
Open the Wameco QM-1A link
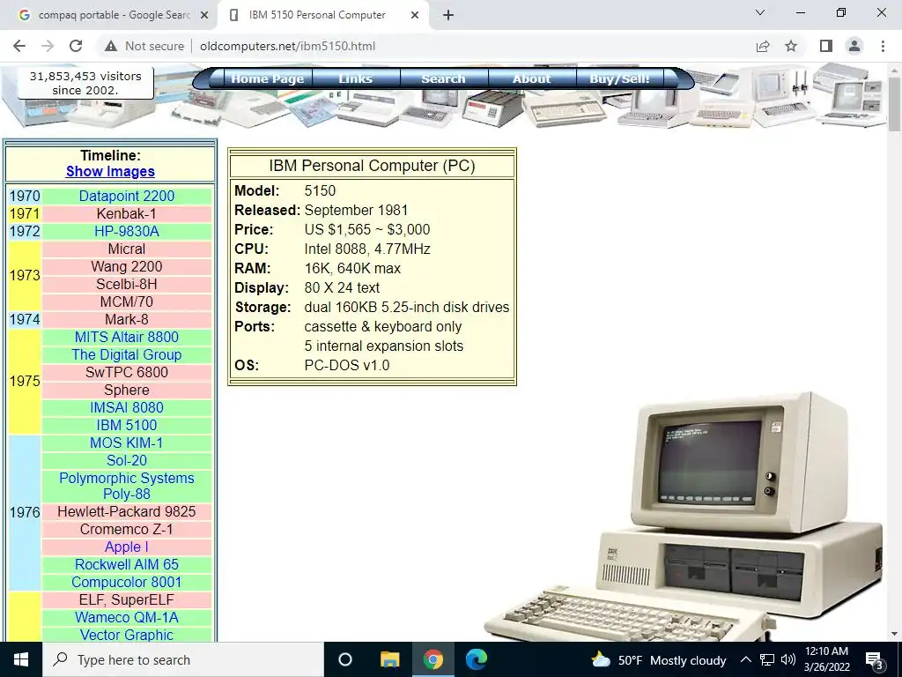127,618
